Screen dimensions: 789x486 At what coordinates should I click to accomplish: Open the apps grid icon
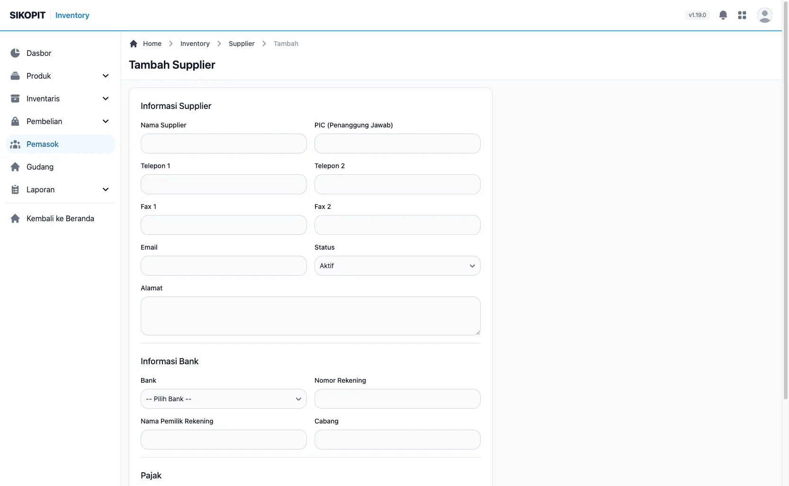(742, 15)
